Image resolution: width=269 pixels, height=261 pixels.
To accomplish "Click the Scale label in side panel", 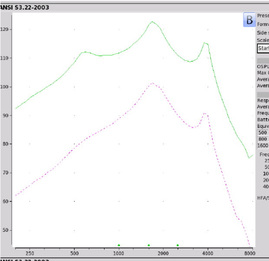I will click(x=263, y=40).
